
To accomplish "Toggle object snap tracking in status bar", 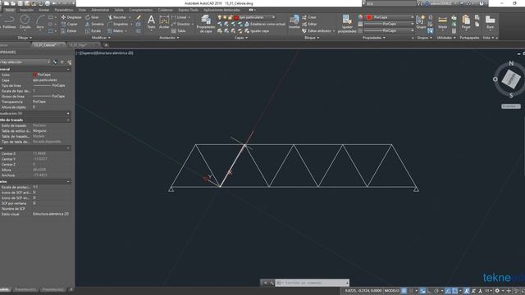I will 448,291.
